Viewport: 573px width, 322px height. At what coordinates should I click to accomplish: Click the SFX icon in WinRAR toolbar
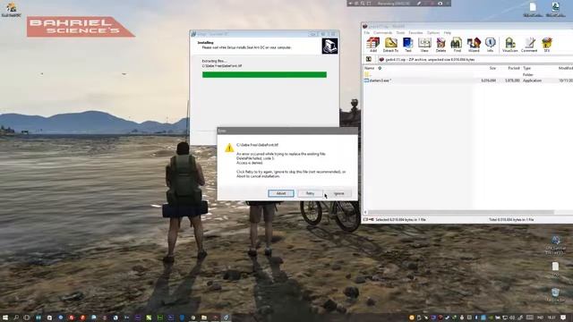(x=547, y=45)
